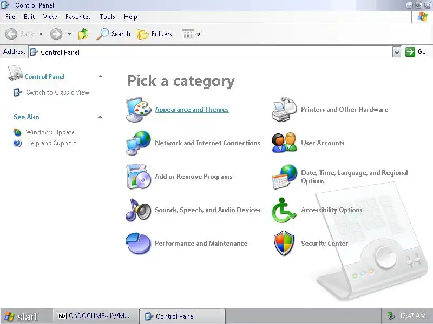
Task: Click the User Accounts people icon
Action: (285, 143)
